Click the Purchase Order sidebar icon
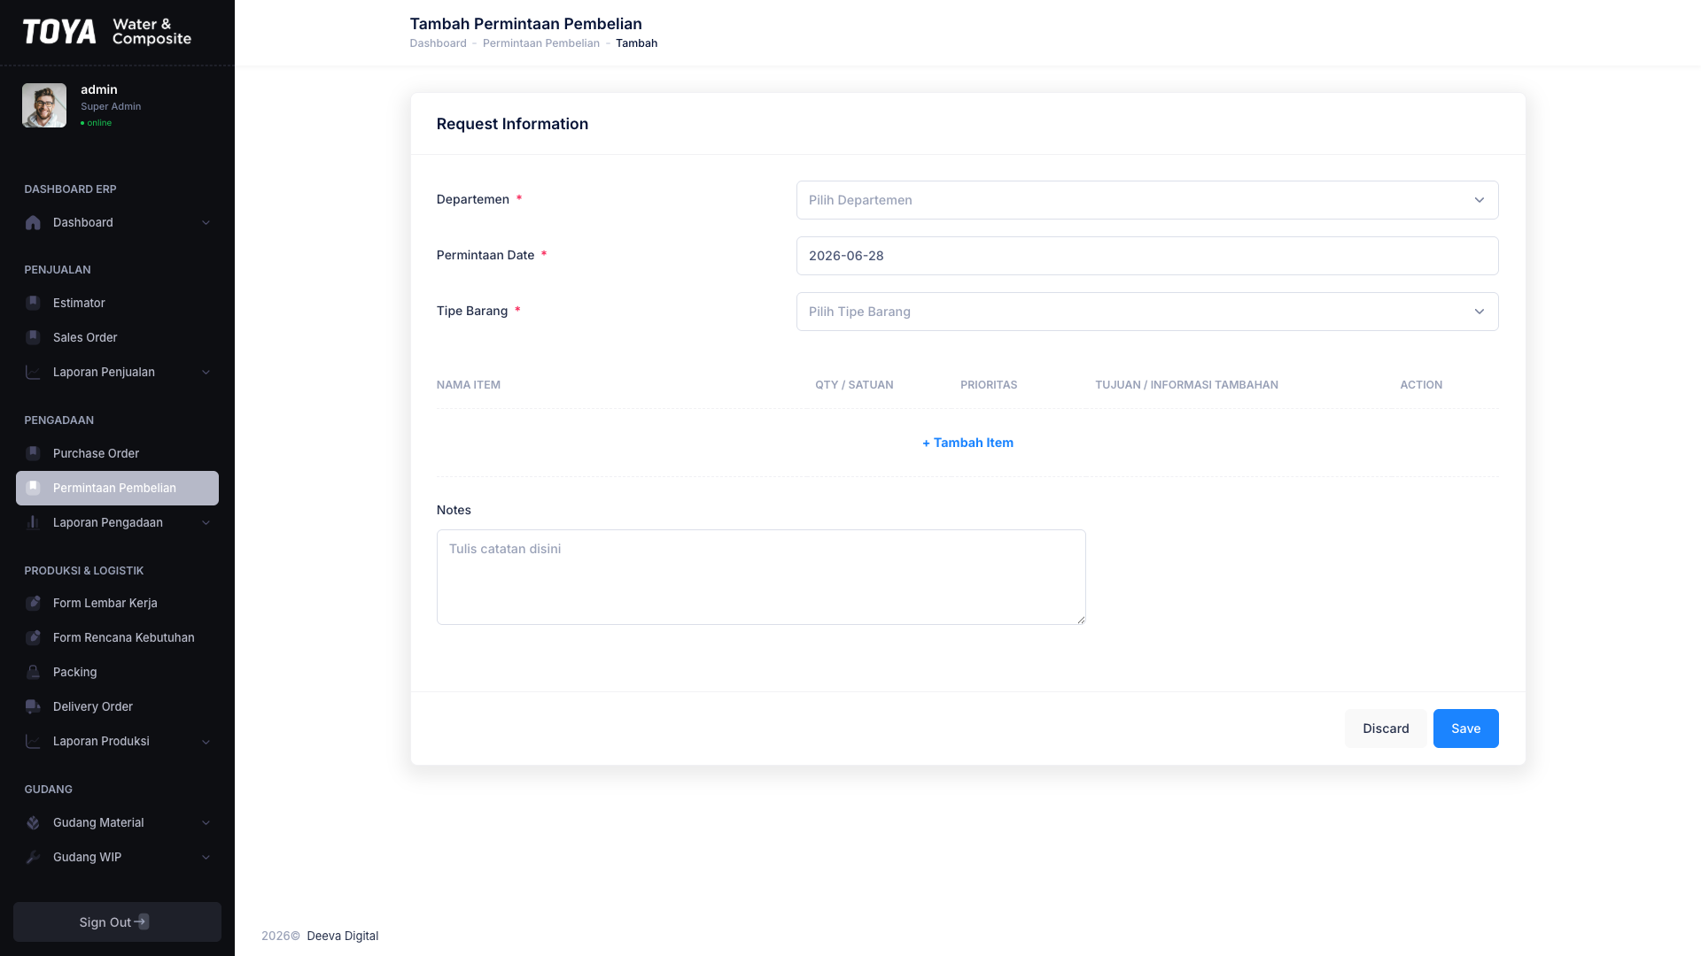Viewport: 1701px width, 956px height. [33, 453]
